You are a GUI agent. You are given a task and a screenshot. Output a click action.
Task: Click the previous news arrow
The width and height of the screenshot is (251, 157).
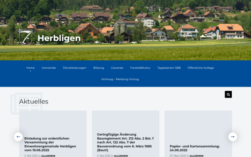pos(18,136)
